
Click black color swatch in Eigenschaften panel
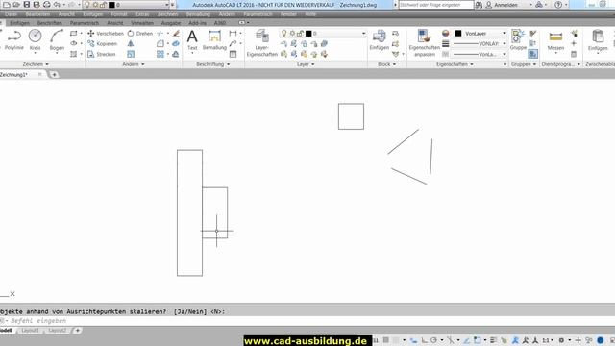tap(458, 34)
